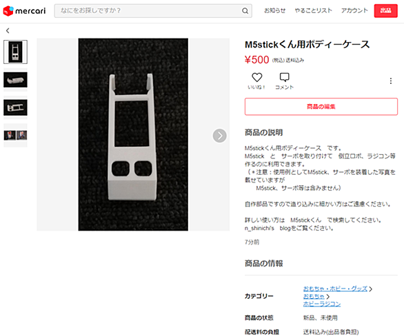Image resolution: width=404 pixels, height=336 pixels.
Task: Open ホビーラジコン category link
Action: coord(322,304)
